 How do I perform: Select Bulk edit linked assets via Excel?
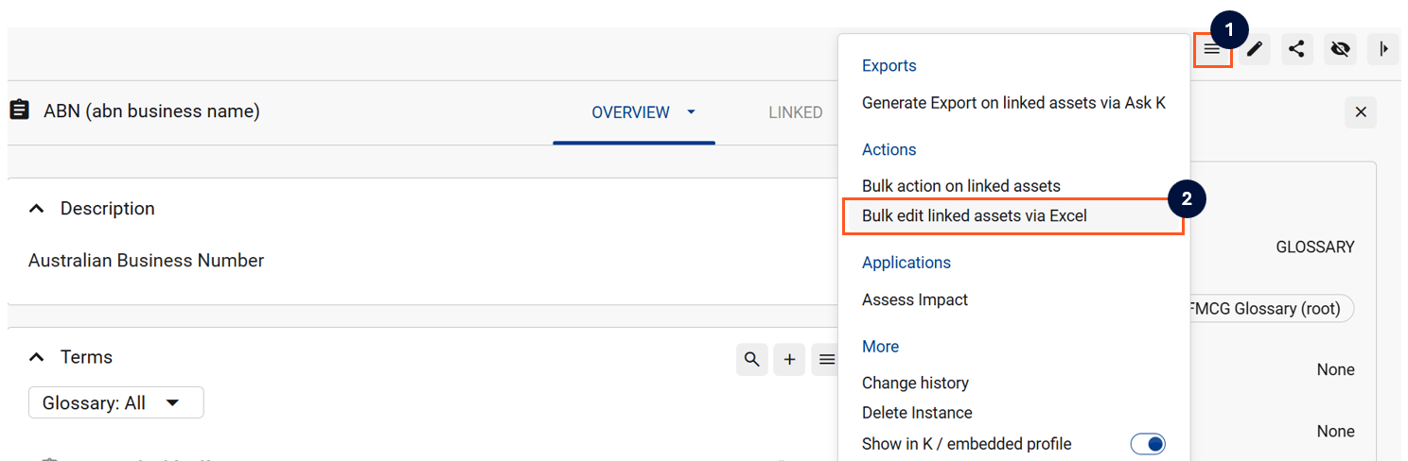coord(975,215)
